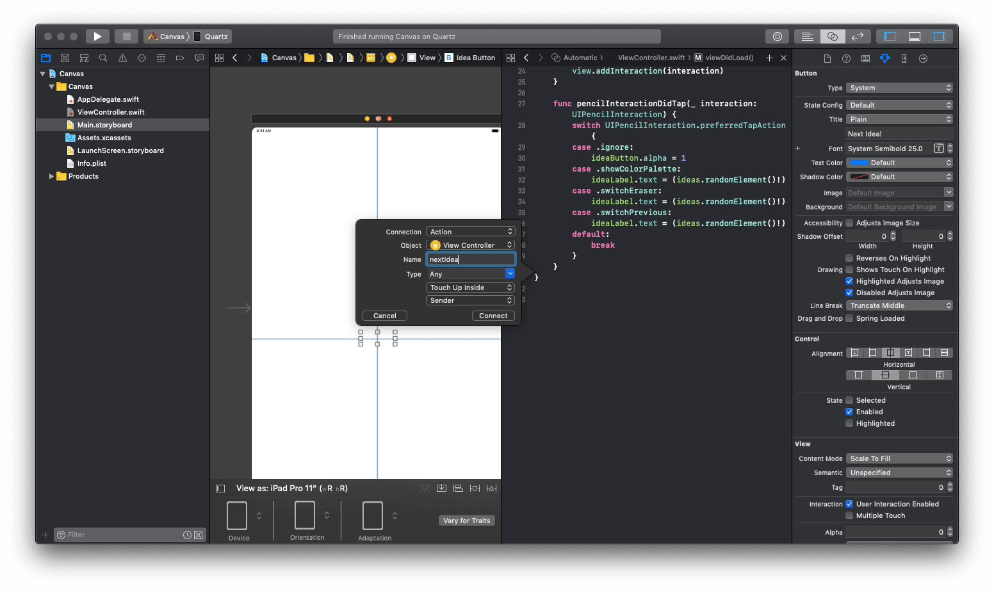Click the Library button in toolbar

(777, 36)
